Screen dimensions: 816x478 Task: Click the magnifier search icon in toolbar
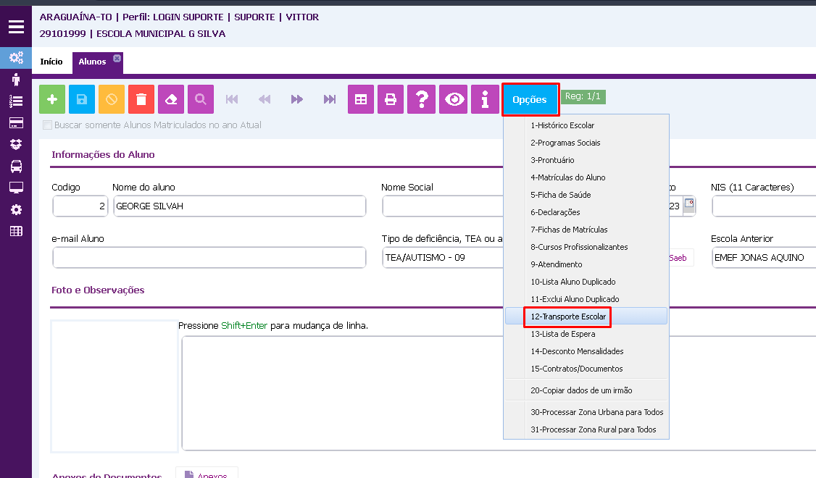tap(201, 99)
